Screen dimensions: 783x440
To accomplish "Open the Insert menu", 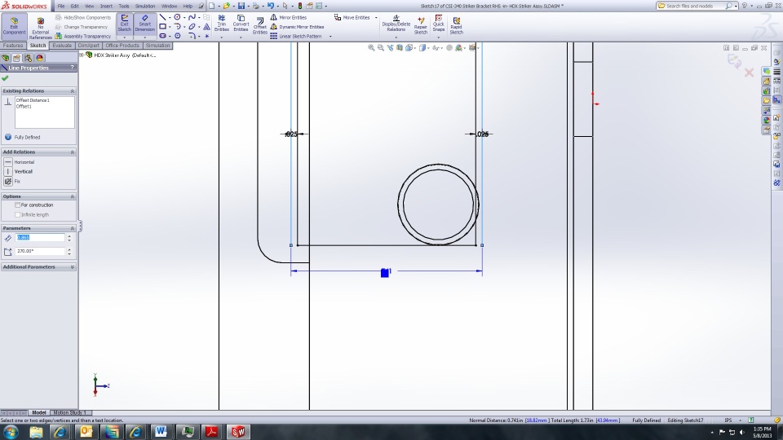I will pyautogui.click(x=106, y=6).
